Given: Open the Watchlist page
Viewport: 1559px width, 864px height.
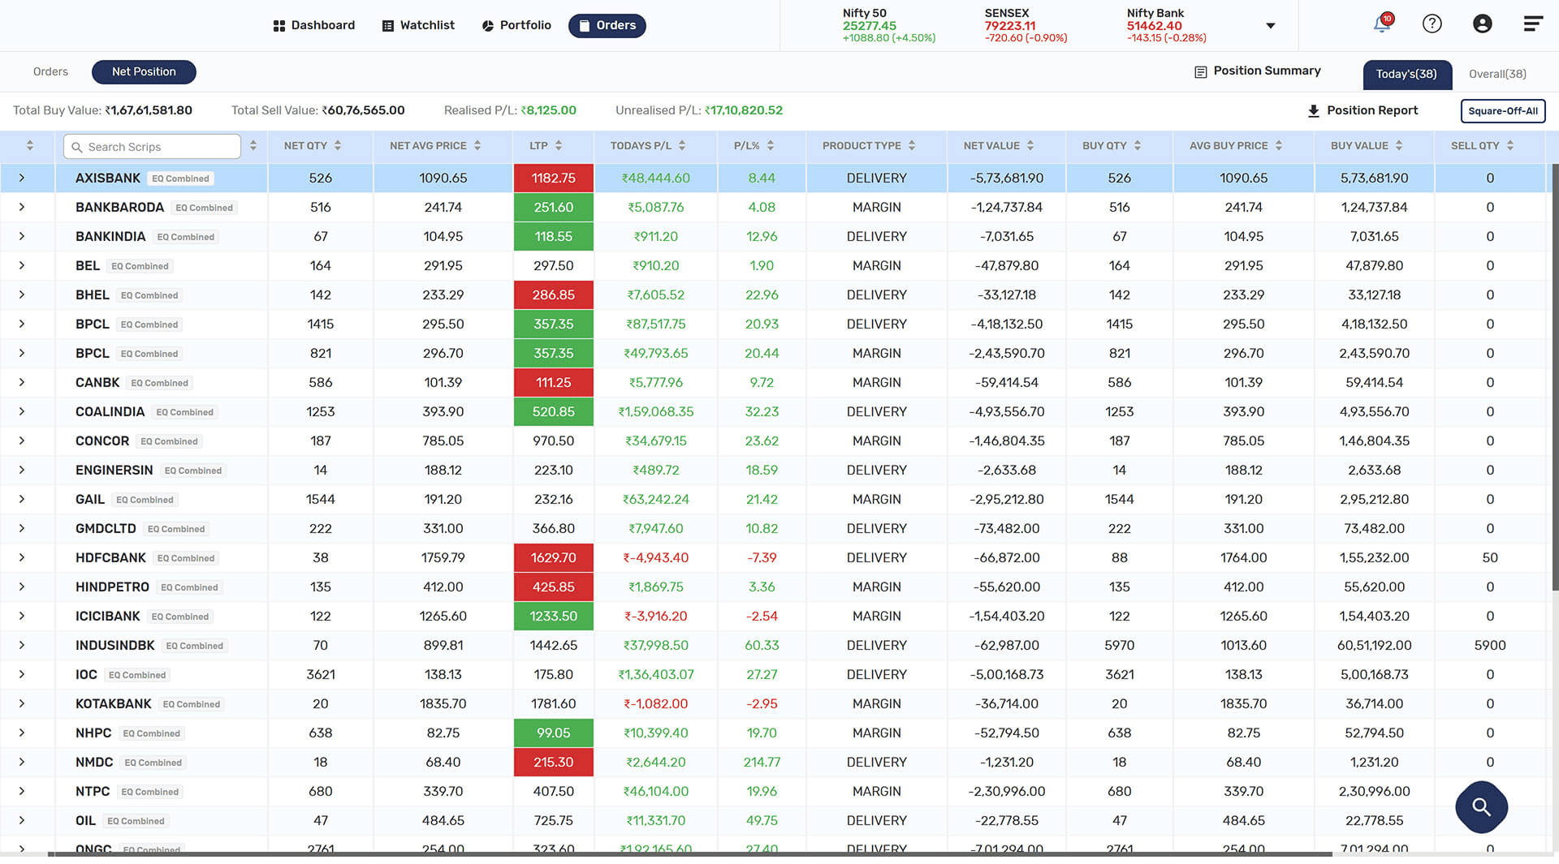Looking at the screenshot, I should [418, 25].
